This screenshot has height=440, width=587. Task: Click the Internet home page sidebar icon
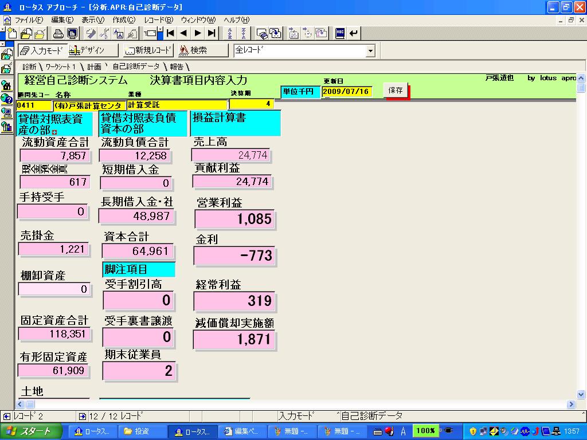[7, 86]
